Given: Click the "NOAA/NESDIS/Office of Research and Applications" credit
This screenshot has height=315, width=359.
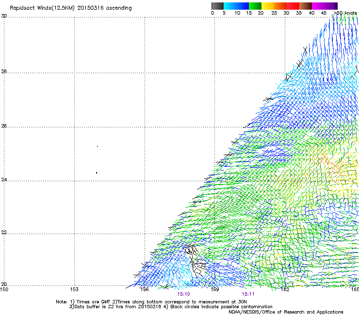Looking at the screenshot, I should [286, 312].
